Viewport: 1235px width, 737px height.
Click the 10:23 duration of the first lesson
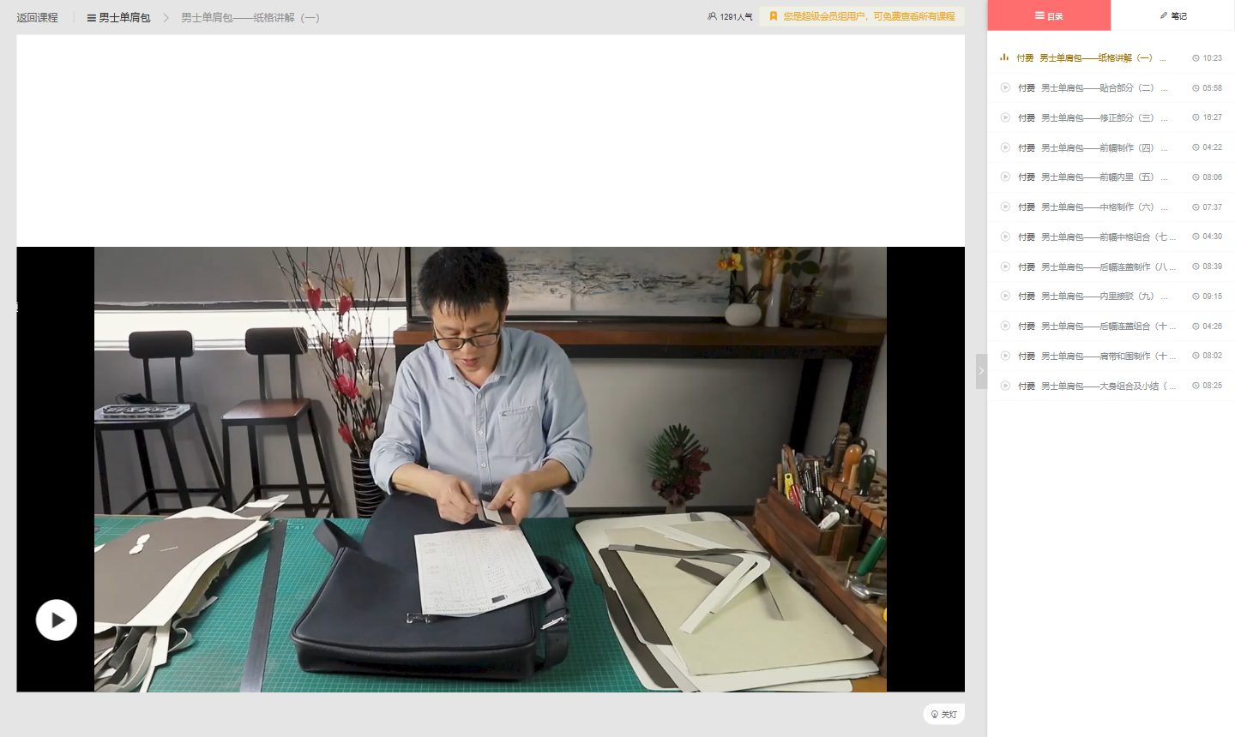[1208, 58]
